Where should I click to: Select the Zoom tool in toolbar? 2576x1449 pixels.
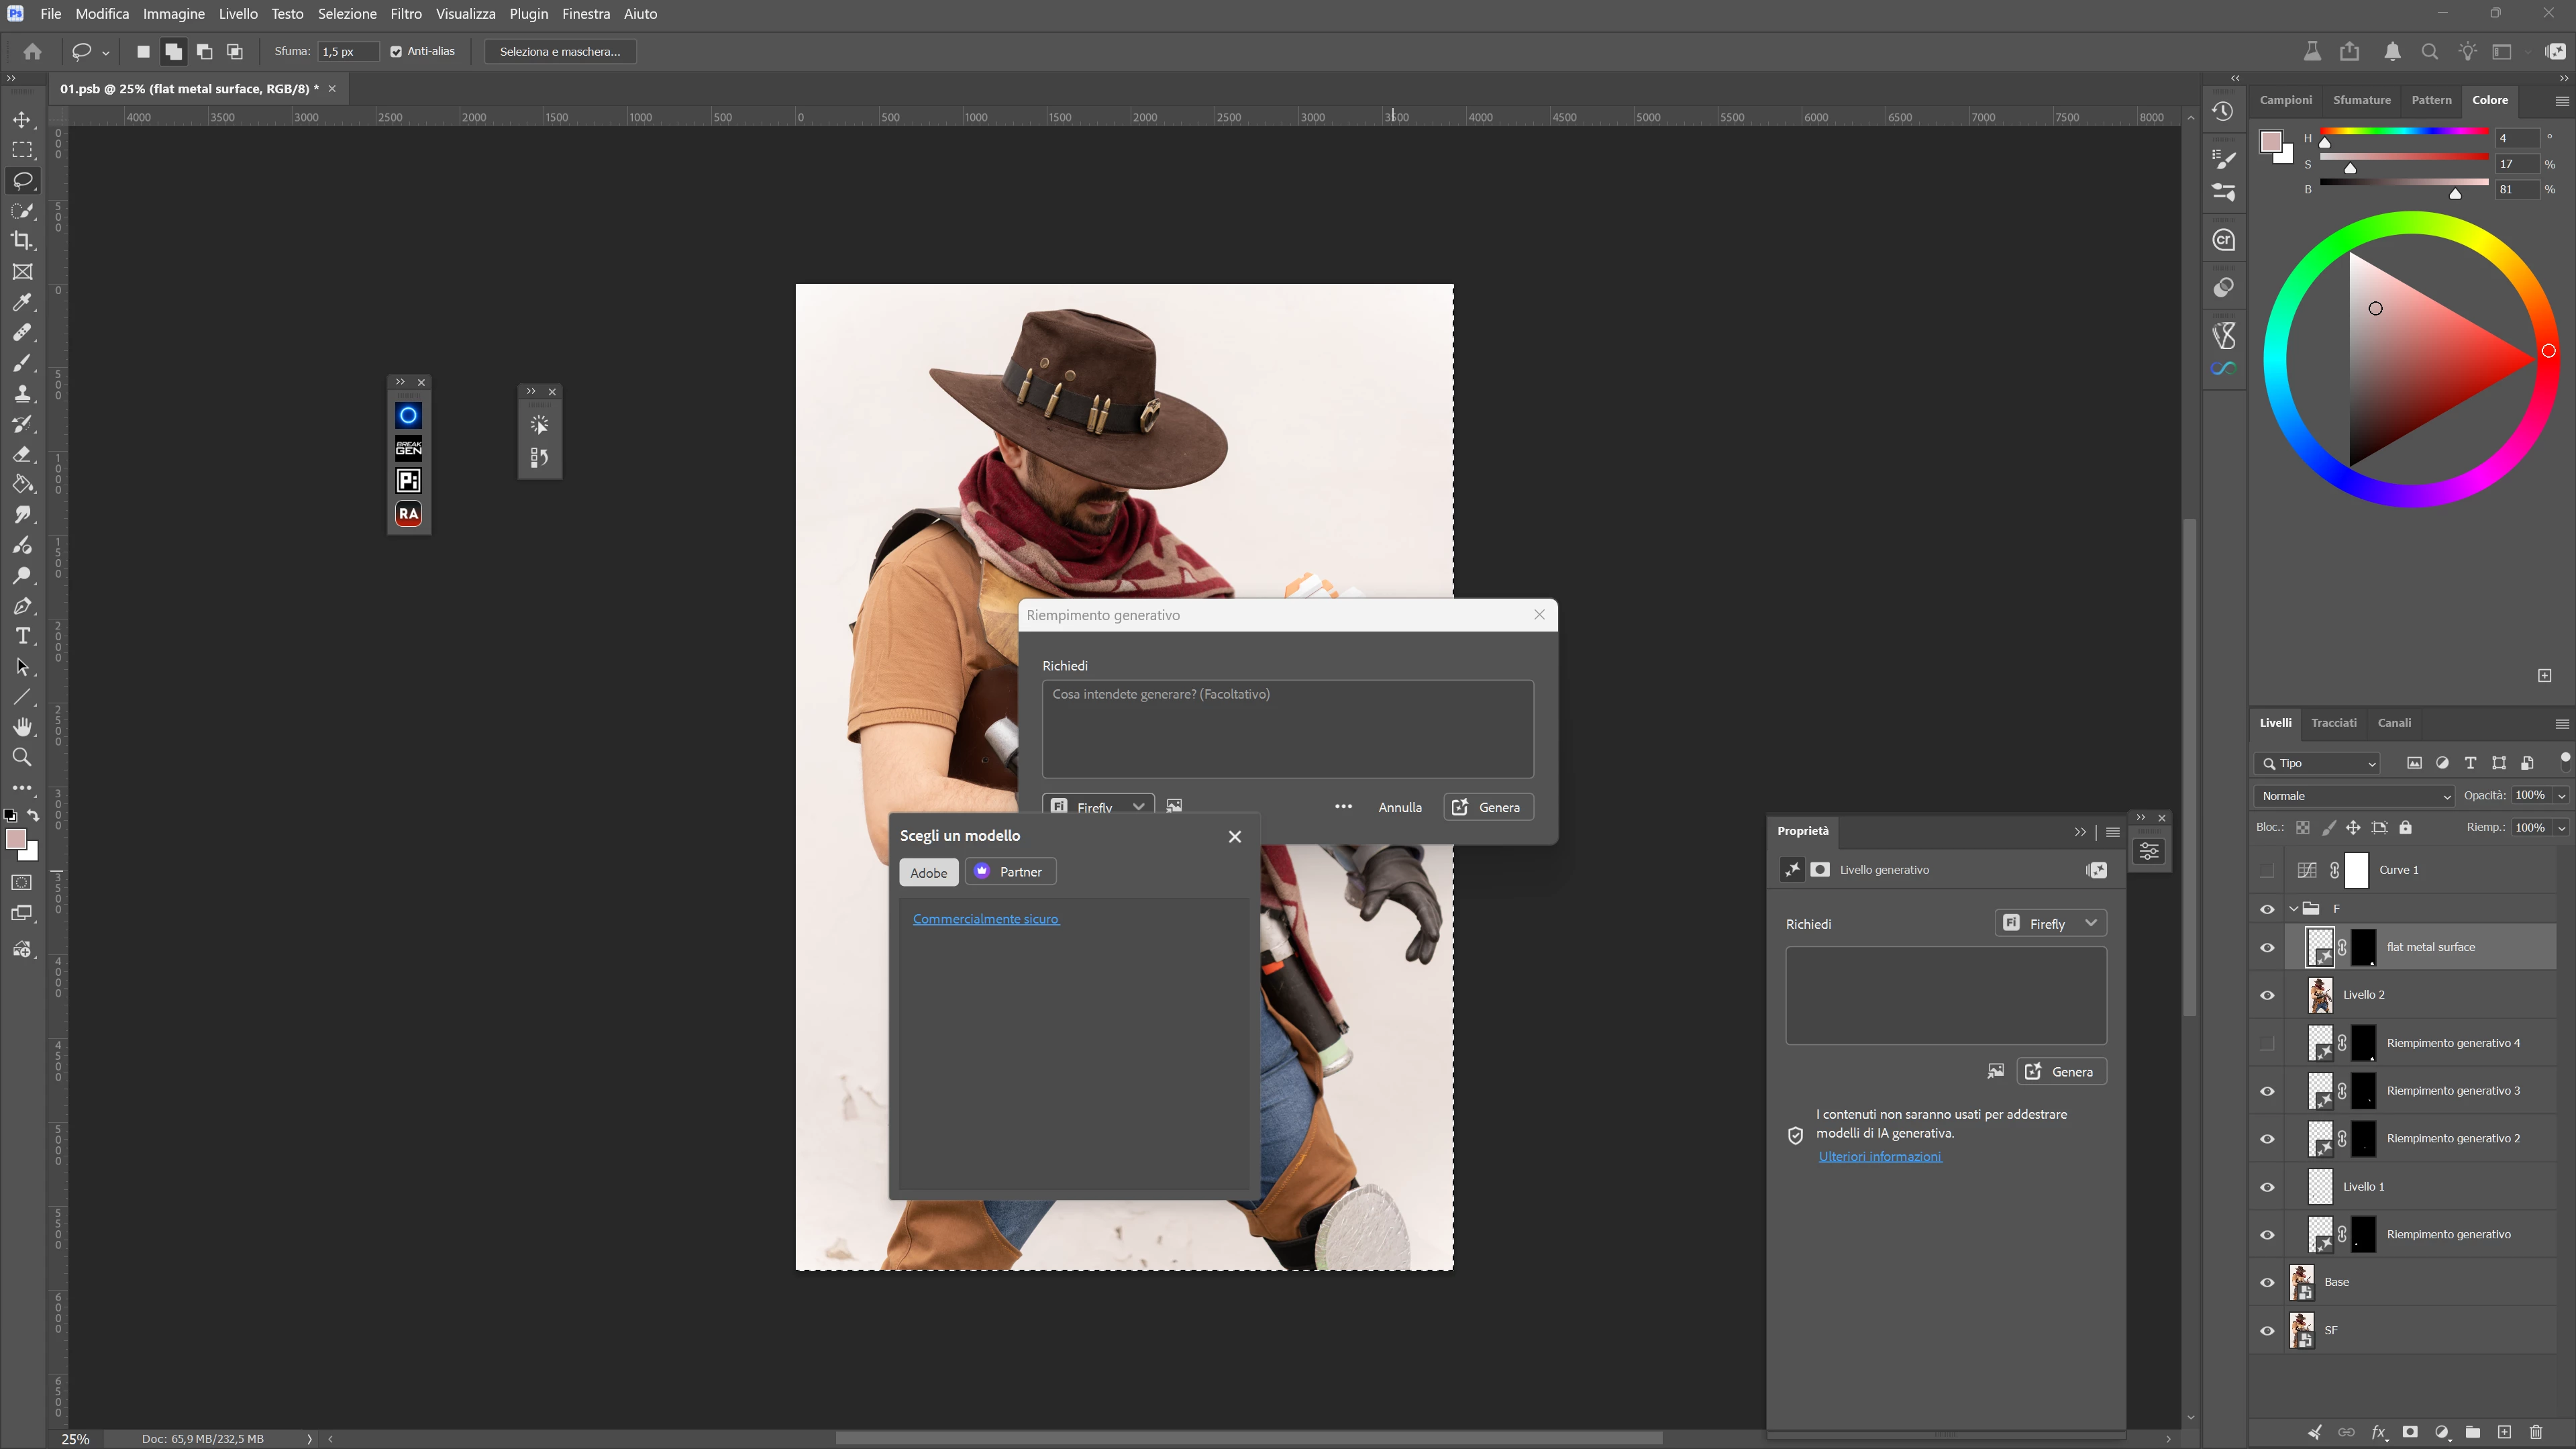22,758
